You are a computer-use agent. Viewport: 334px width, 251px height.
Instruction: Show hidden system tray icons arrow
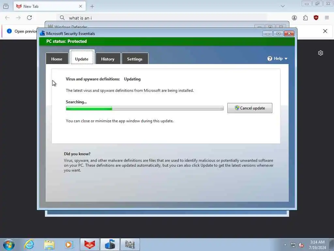pyautogui.click(x=285, y=245)
